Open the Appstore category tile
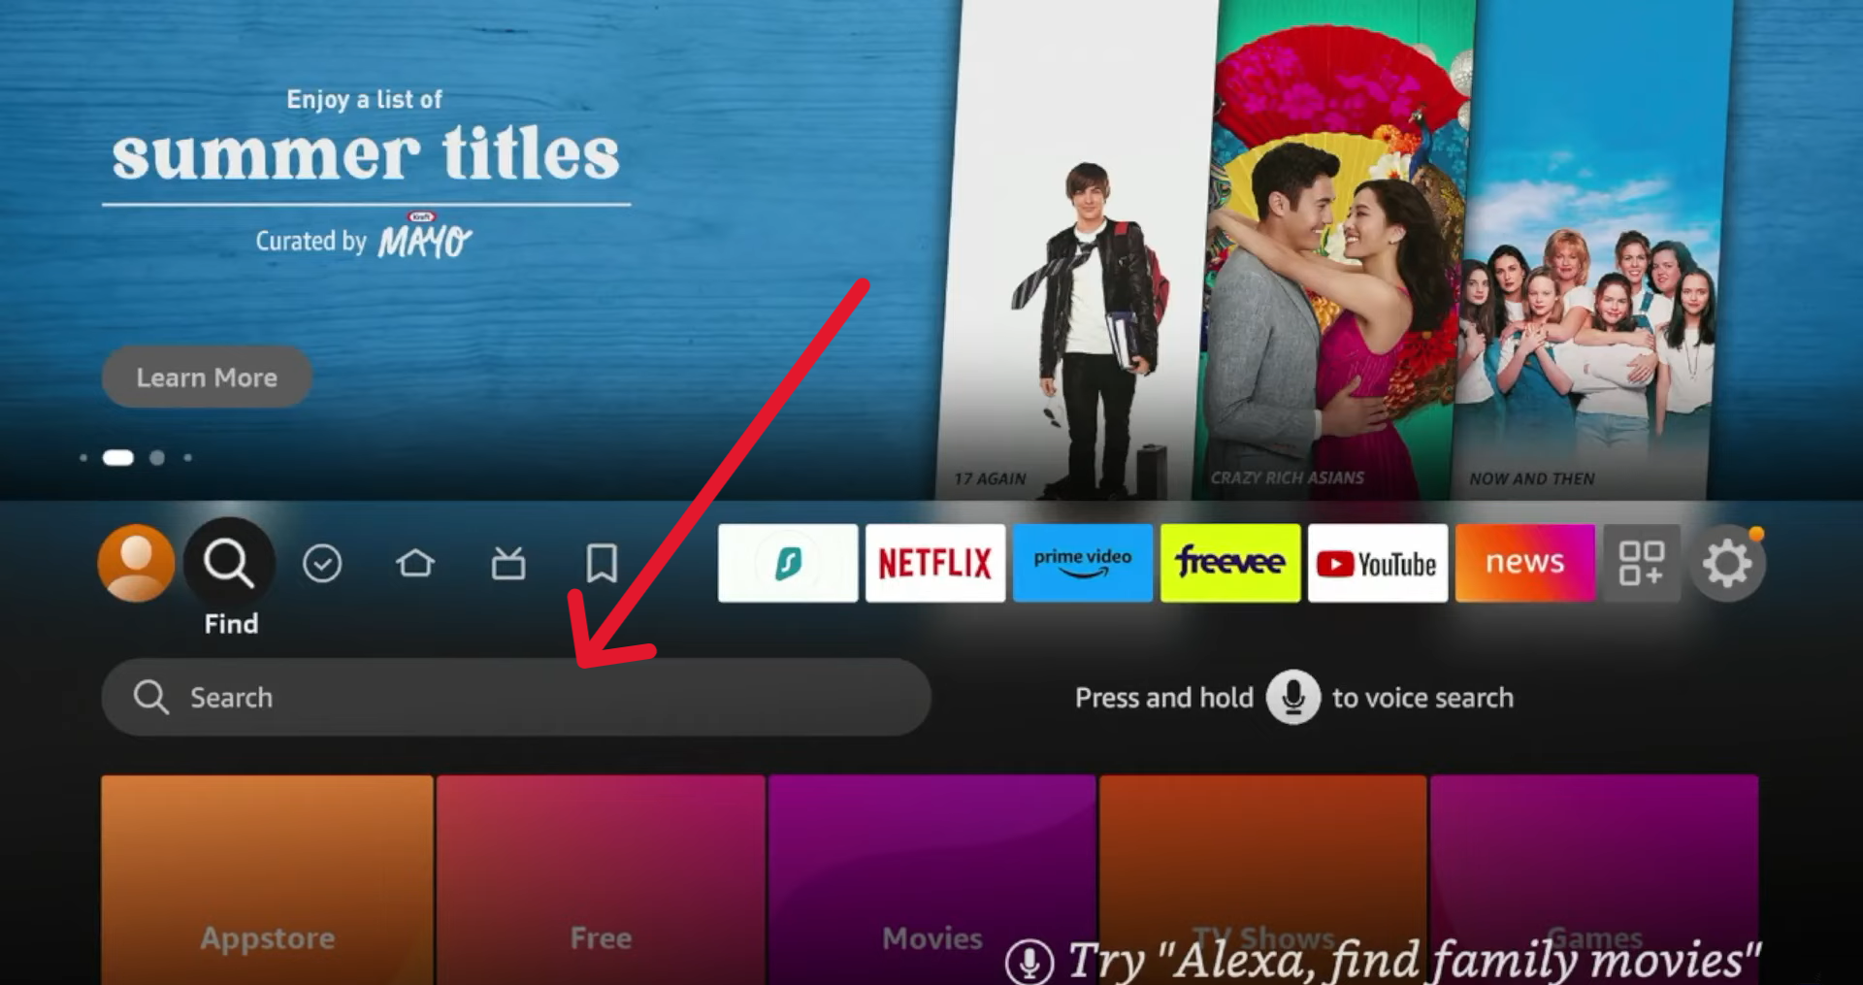This screenshot has width=1863, height=985. pyautogui.click(x=267, y=878)
